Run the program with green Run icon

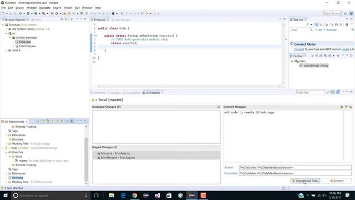(28, 13)
